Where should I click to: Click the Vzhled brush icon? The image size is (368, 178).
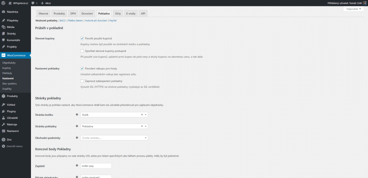pyautogui.click(x=3, y=105)
